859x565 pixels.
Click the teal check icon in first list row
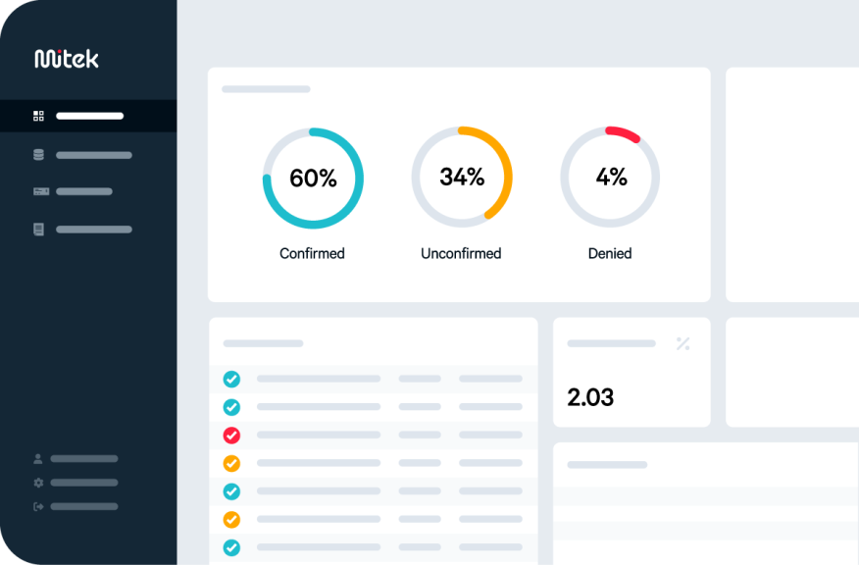231,379
